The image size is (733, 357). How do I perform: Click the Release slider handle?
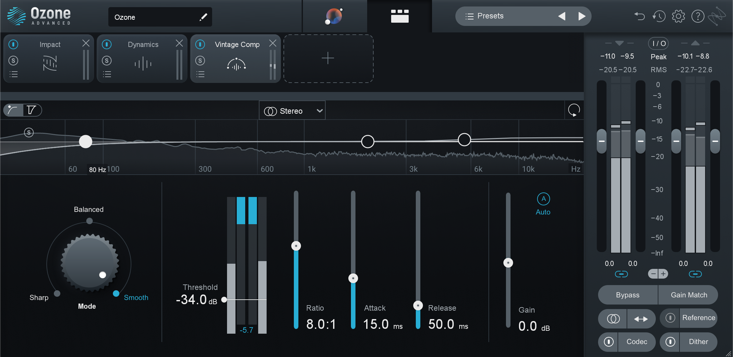[x=418, y=305]
